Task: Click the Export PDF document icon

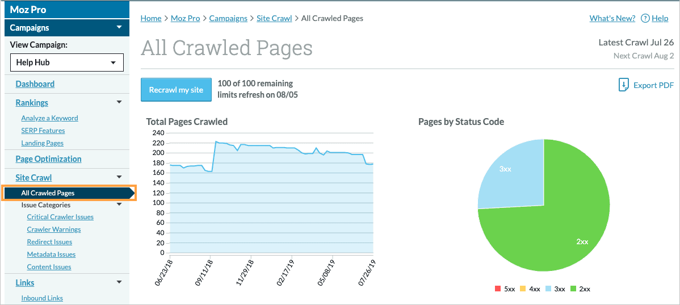Action: pyautogui.click(x=623, y=85)
